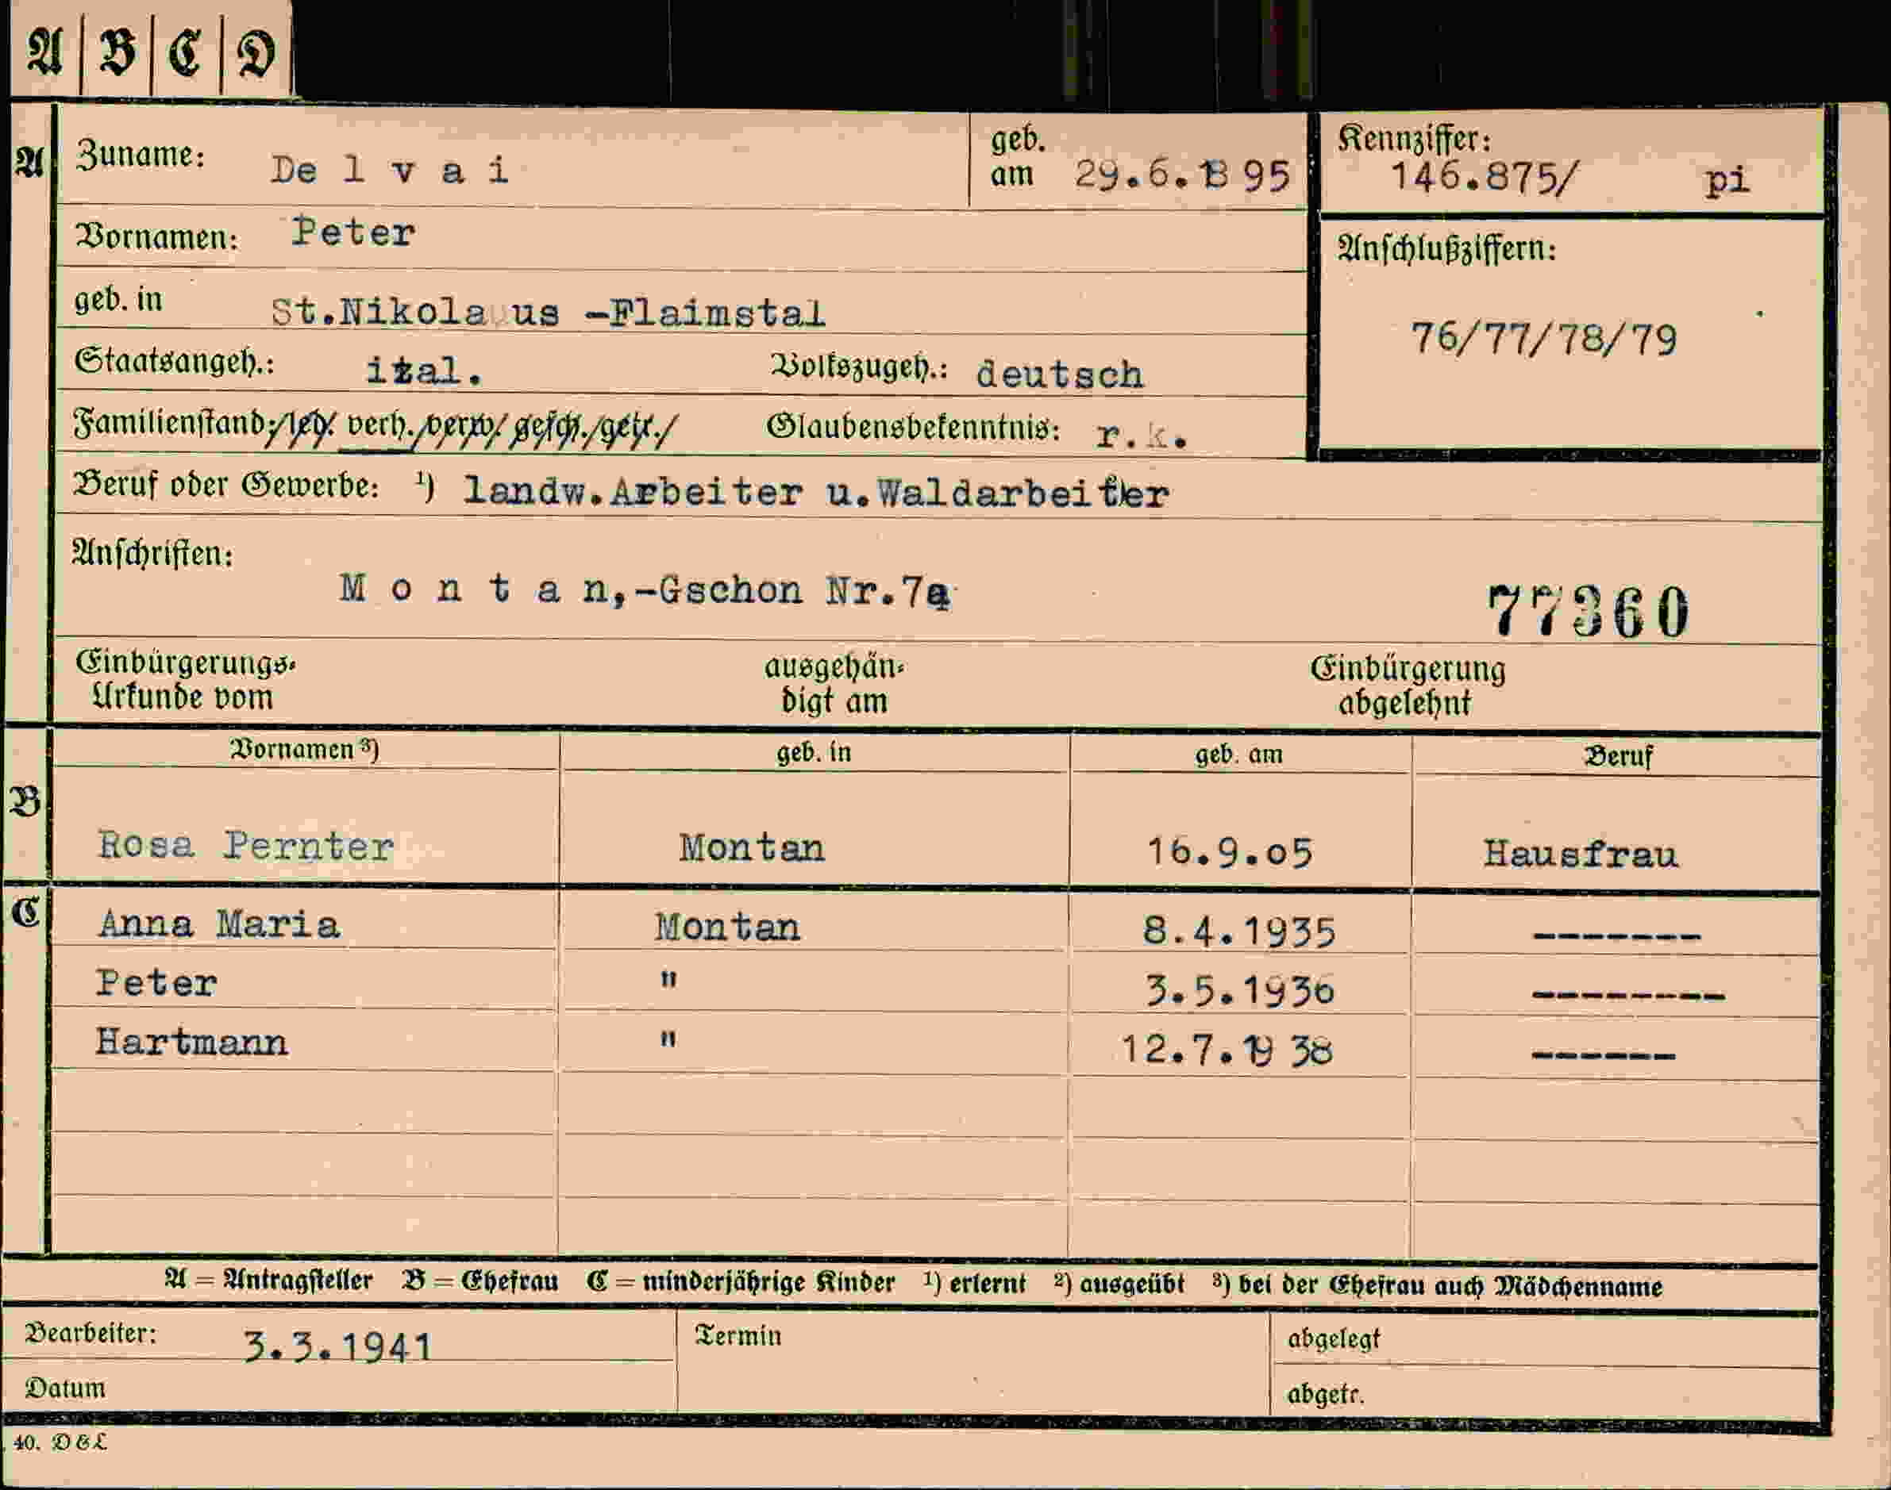
Task: Click processing date '3.3.1941'
Action: click(x=337, y=1347)
